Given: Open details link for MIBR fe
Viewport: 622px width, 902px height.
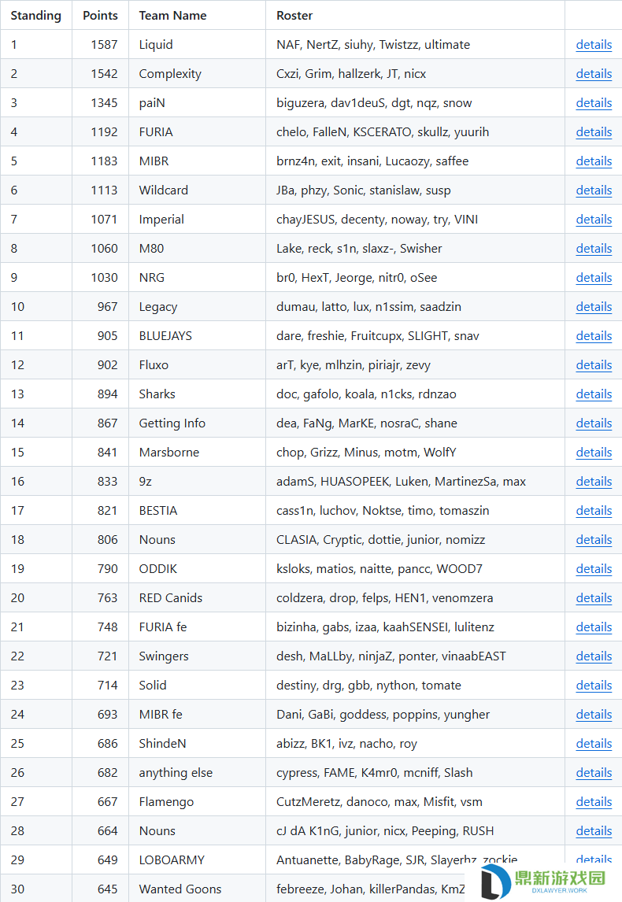Looking at the screenshot, I should click(x=594, y=715).
